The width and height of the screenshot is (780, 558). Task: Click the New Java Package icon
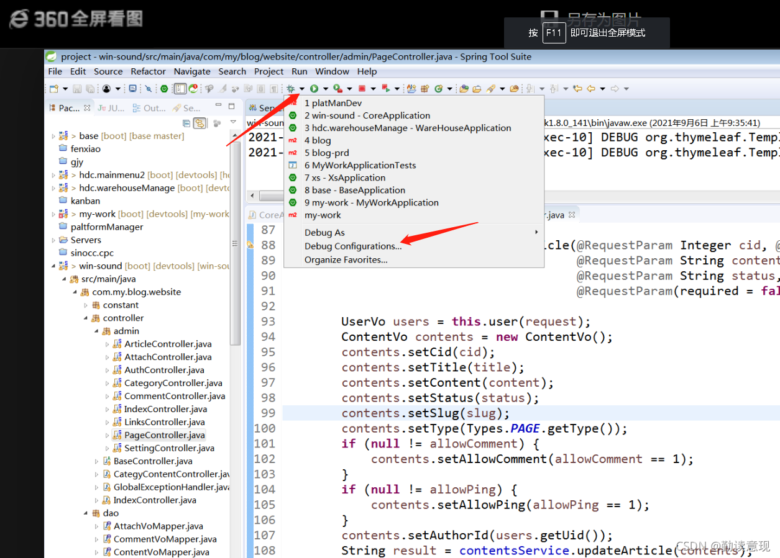424,89
